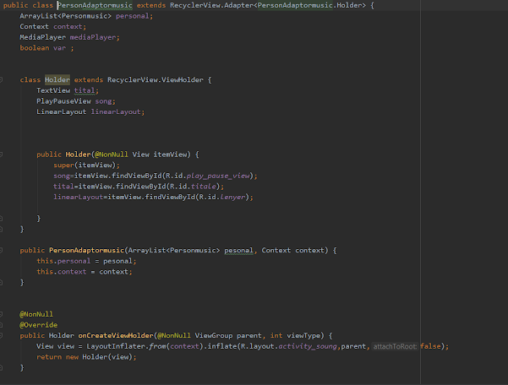Collapse the PersonAdaptormusic constructor fold marker
The height and width of the screenshot is (385, 508).
pyautogui.click(x=5, y=251)
